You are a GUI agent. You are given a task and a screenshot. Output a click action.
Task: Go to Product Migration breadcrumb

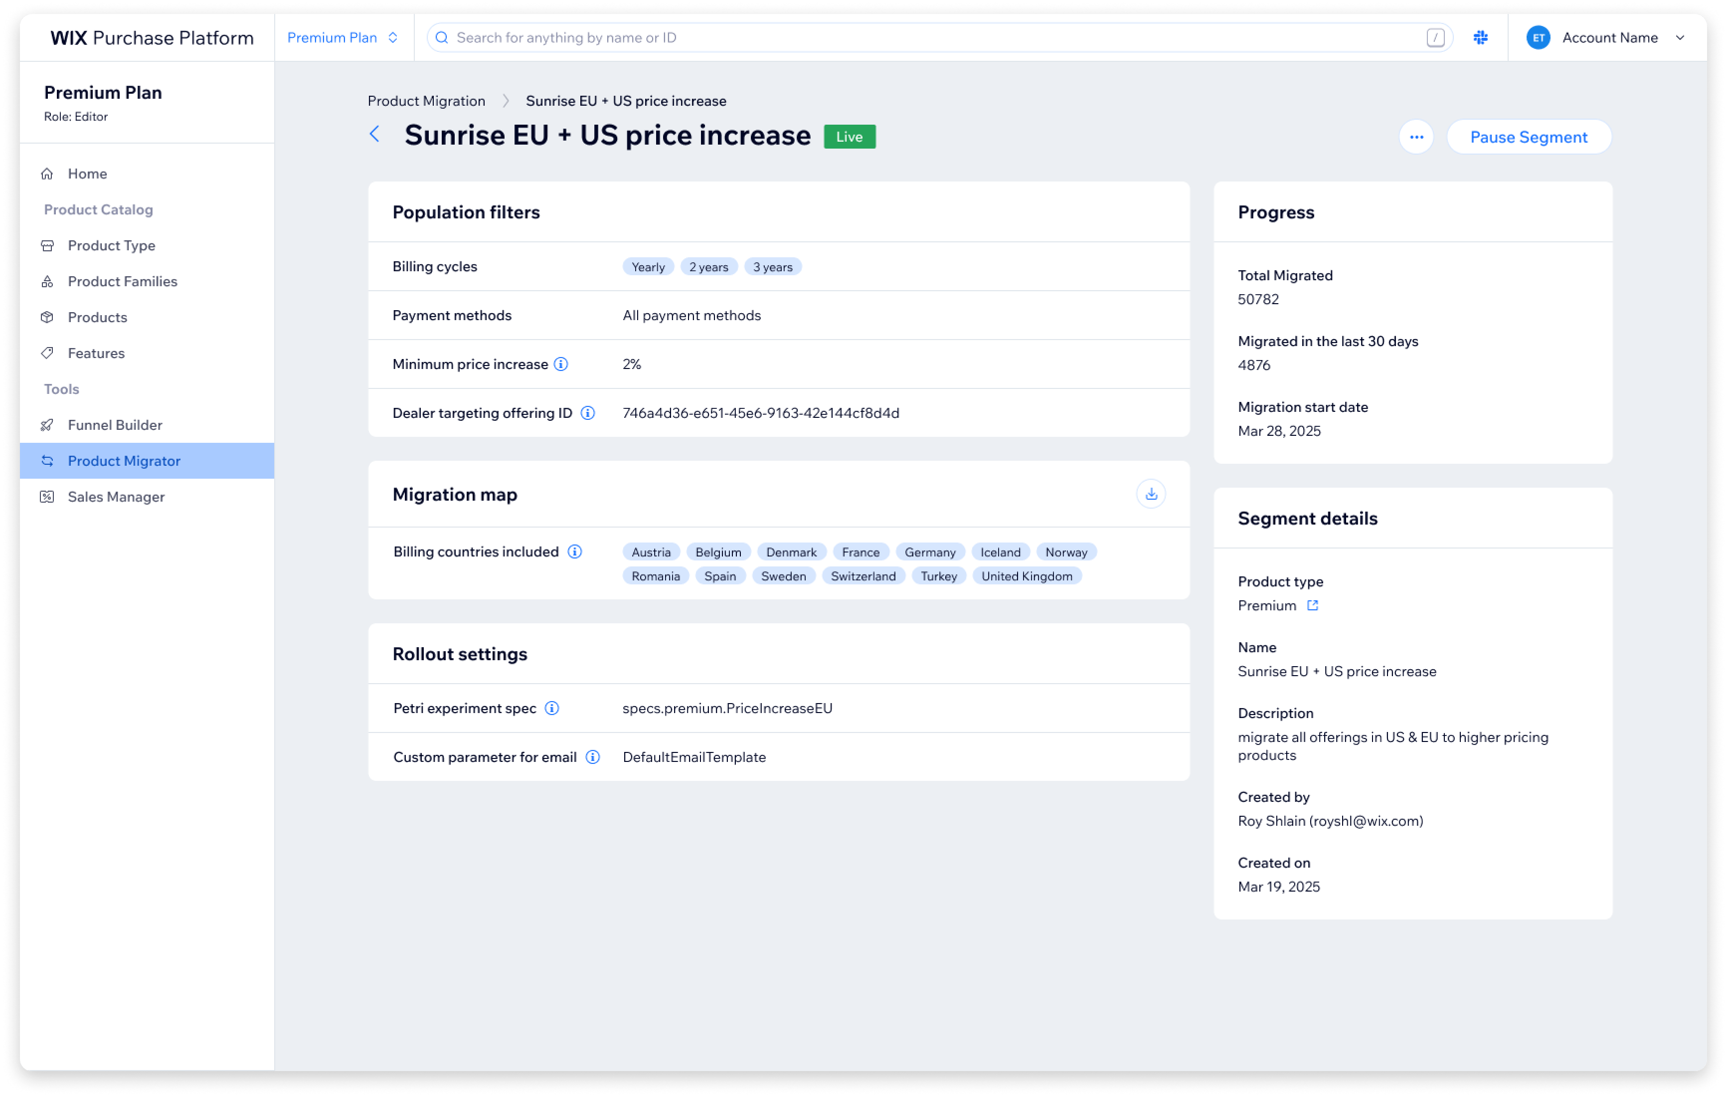(x=426, y=100)
